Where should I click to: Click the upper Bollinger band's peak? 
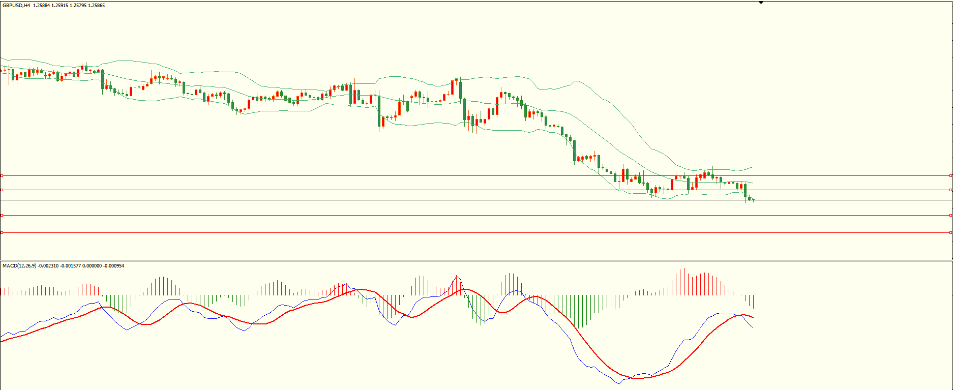(x=576, y=80)
